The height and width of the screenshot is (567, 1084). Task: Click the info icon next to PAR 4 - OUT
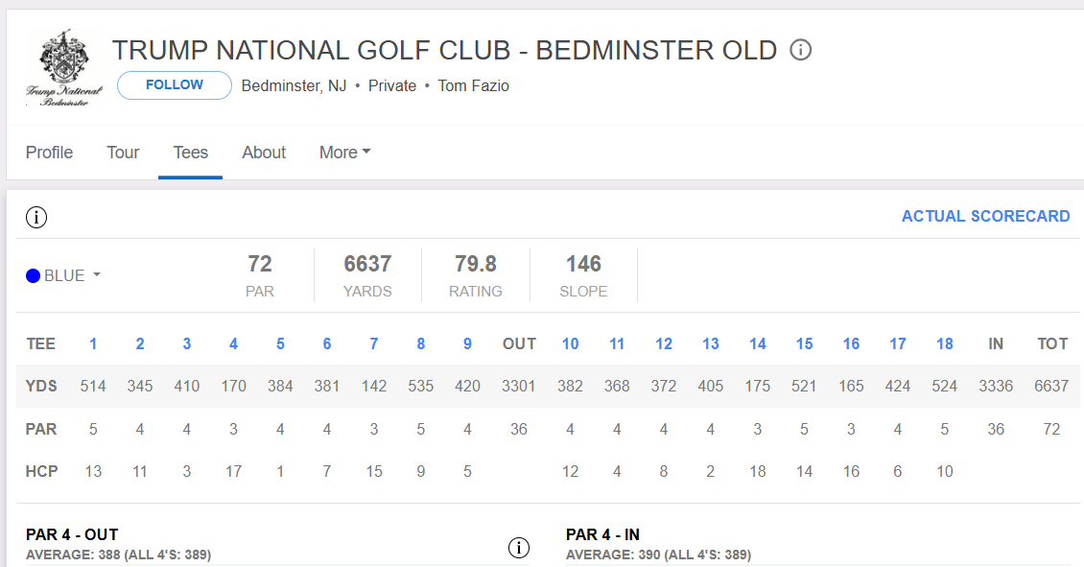pos(518,548)
